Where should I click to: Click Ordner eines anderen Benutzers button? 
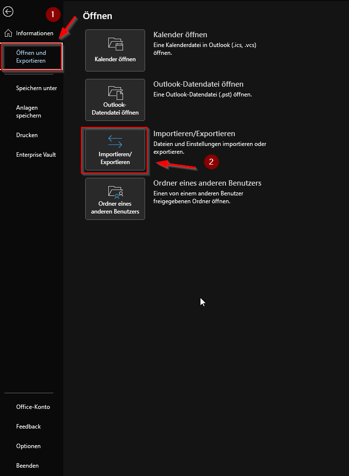point(115,199)
